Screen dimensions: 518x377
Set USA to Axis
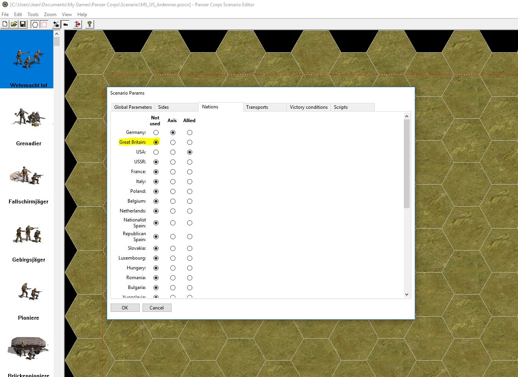pyautogui.click(x=173, y=152)
